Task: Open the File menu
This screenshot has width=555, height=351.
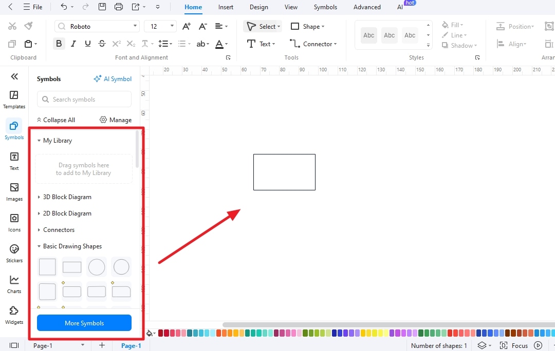Action: (x=33, y=7)
